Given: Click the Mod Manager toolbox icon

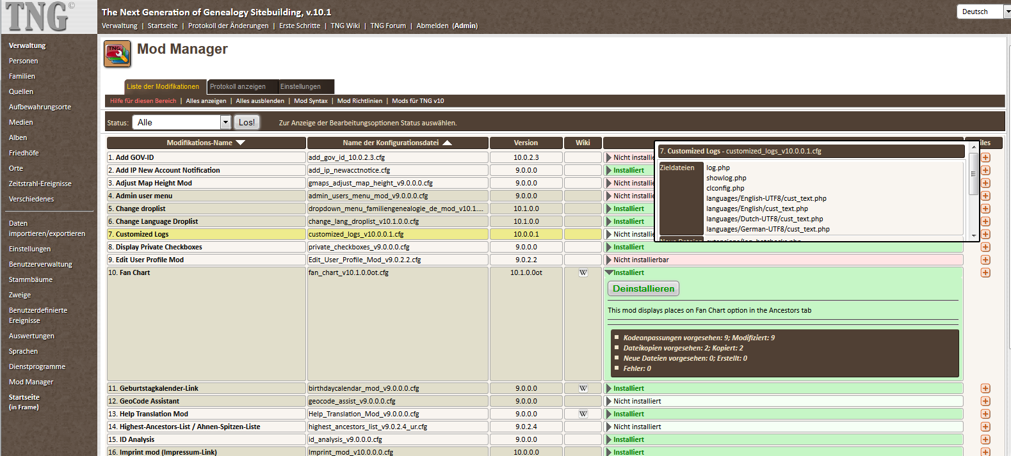Looking at the screenshot, I should (x=117, y=54).
